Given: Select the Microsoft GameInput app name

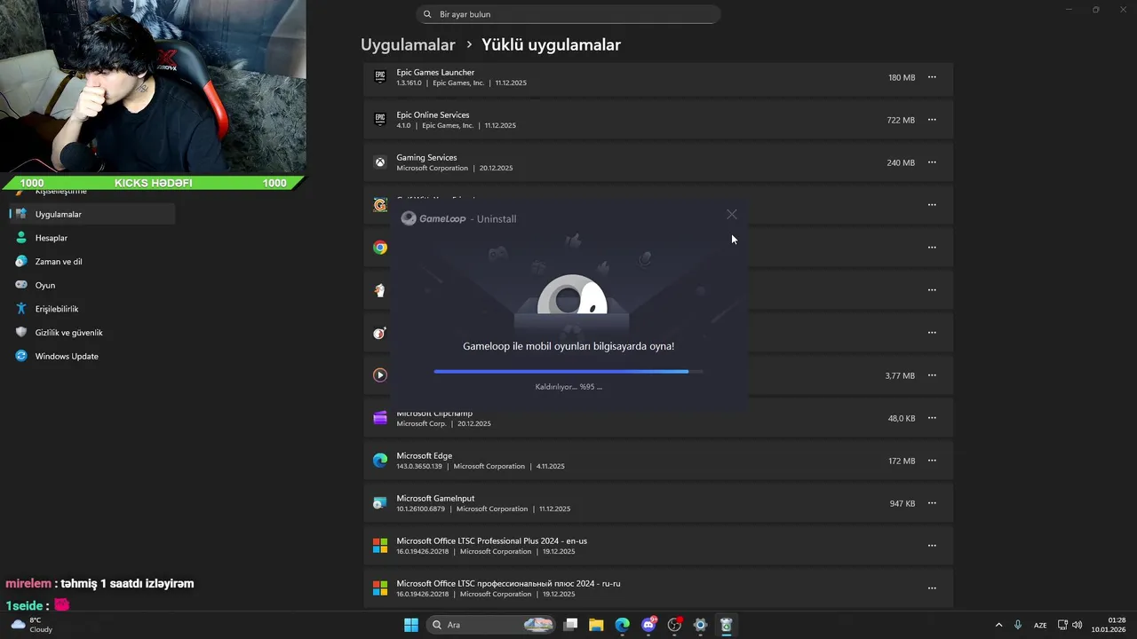Looking at the screenshot, I should pos(436,498).
